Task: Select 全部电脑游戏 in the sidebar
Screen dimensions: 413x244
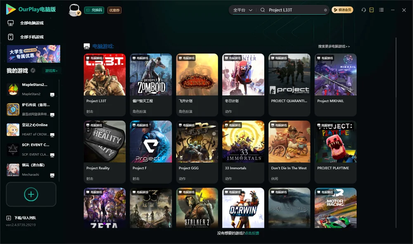Action: pyautogui.click(x=26, y=23)
